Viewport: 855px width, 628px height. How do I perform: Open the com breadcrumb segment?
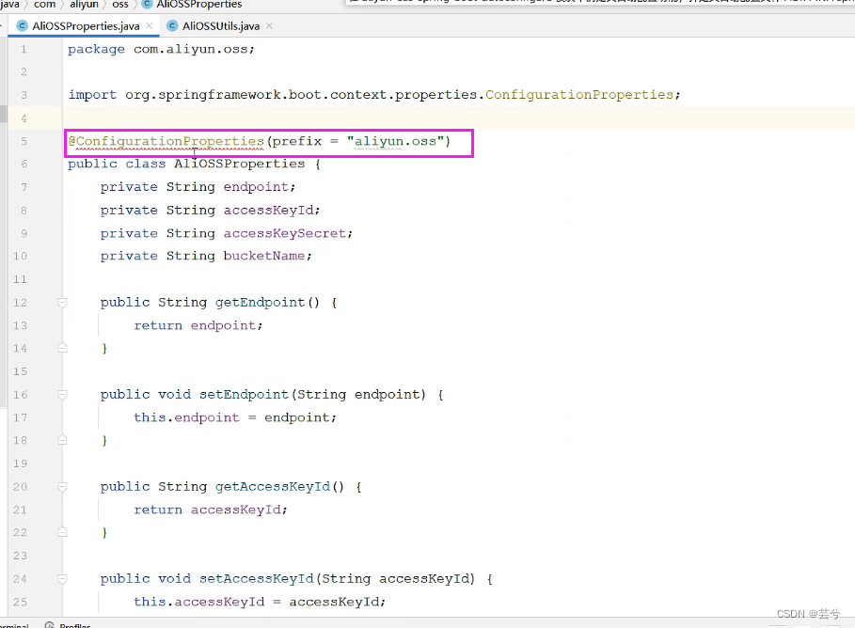45,5
